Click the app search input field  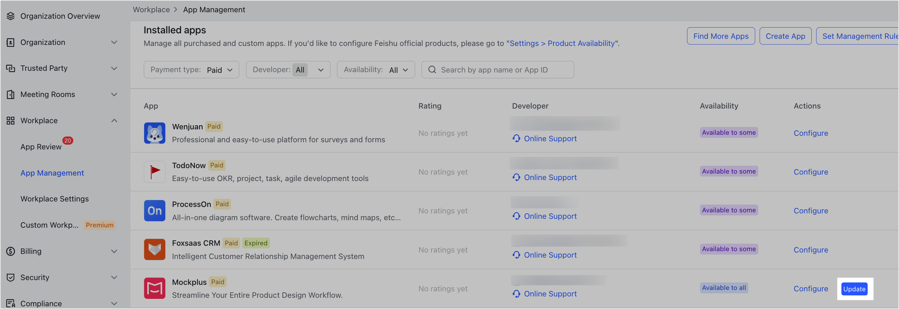[499, 69]
